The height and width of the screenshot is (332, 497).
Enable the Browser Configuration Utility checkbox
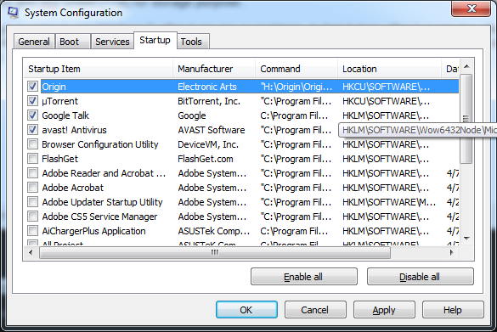pos(32,144)
